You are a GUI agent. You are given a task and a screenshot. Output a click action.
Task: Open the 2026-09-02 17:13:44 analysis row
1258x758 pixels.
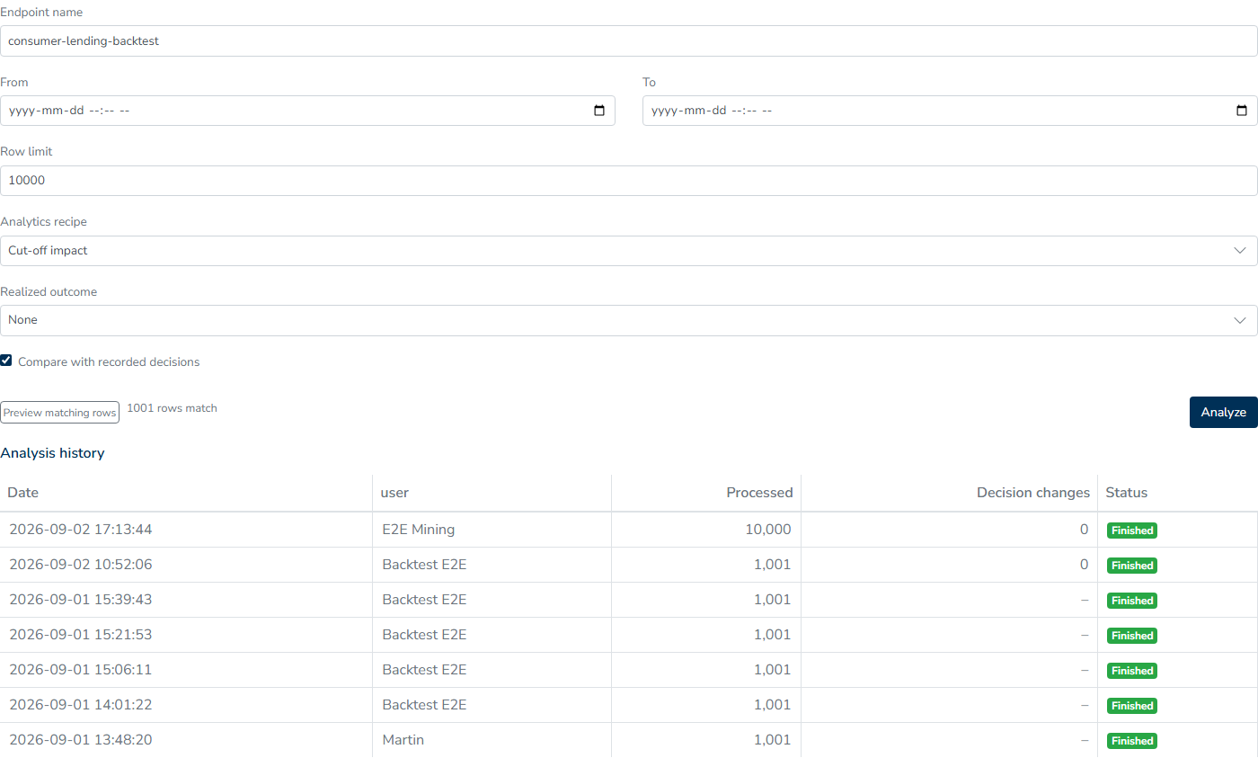click(x=629, y=530)
